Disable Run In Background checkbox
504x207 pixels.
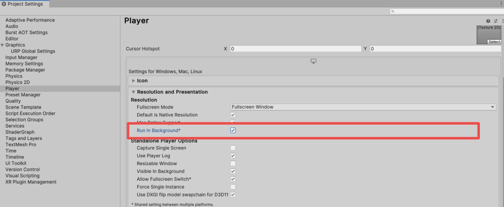coord(233,130)
